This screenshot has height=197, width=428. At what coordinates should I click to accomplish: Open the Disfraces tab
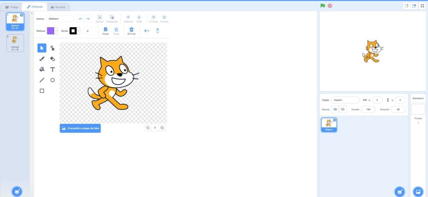[x=35, y=7]
